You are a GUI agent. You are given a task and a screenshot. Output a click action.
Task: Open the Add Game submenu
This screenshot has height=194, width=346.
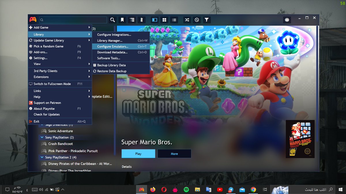pyautogui.click(x=60, y=27)
